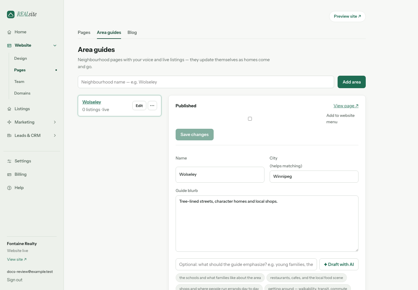Click the City field containing Winnipeg
Viewport: 418px width, 290px height.
tap(314, 177)
